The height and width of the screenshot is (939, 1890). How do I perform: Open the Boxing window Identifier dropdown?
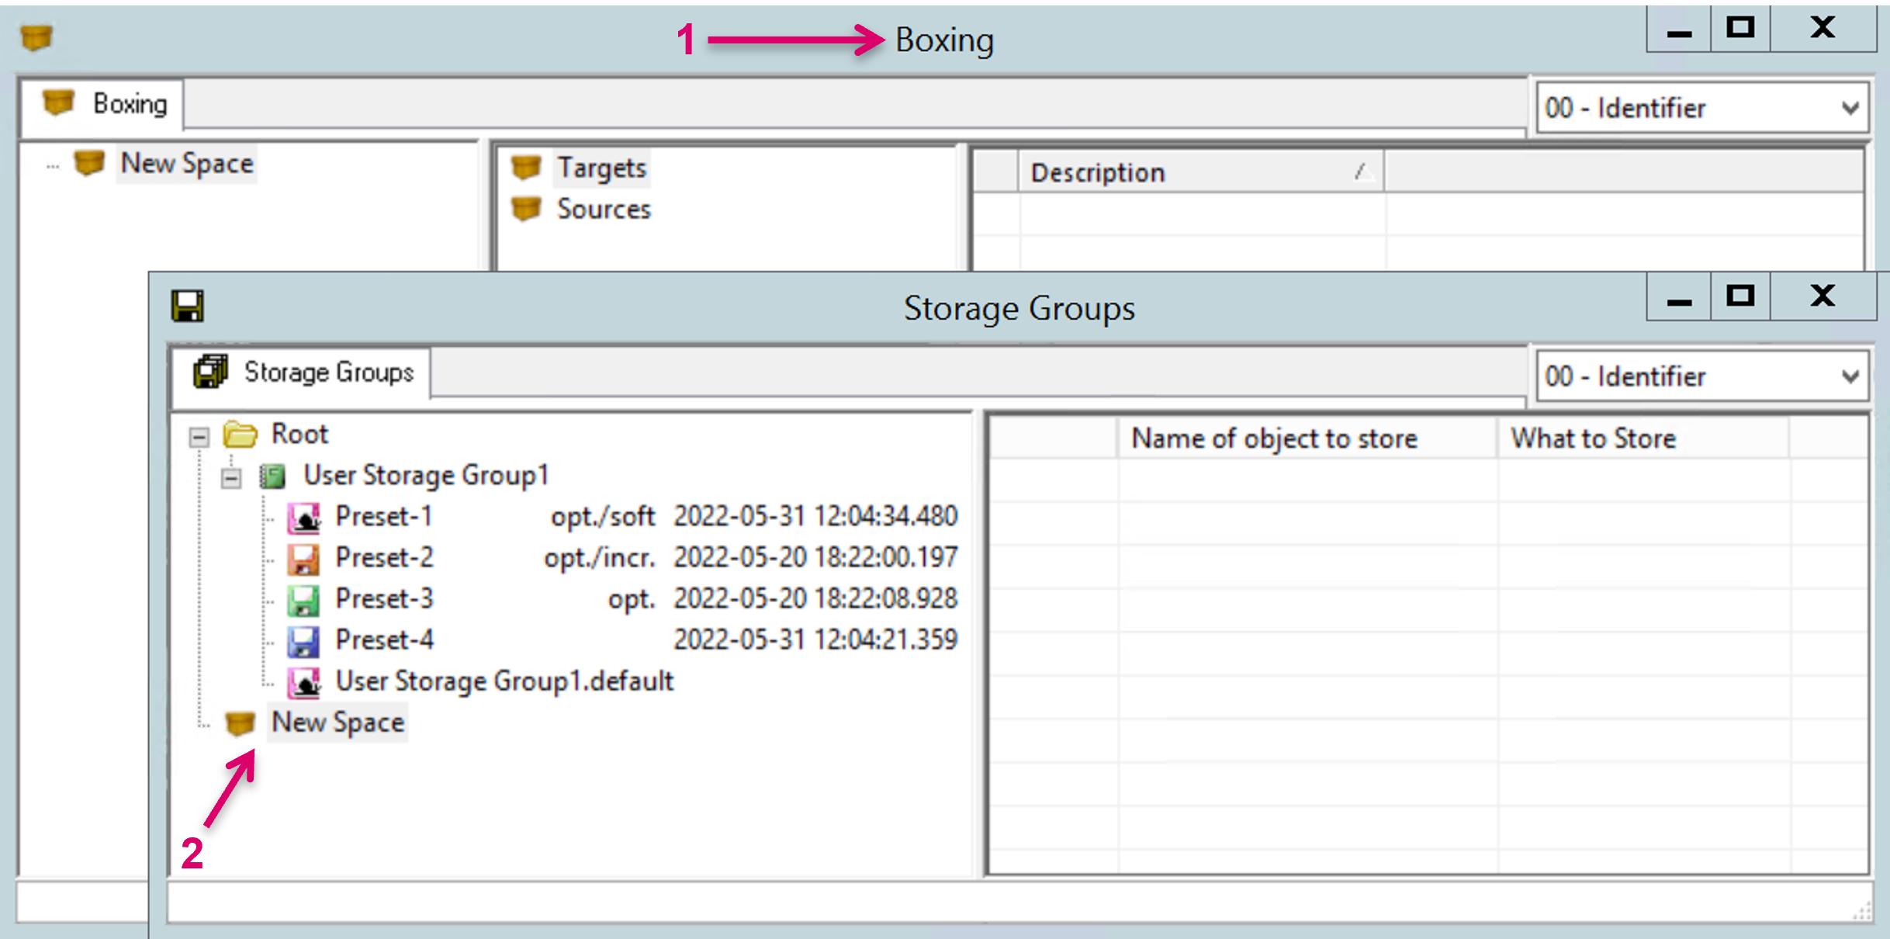pos(1850,108)
